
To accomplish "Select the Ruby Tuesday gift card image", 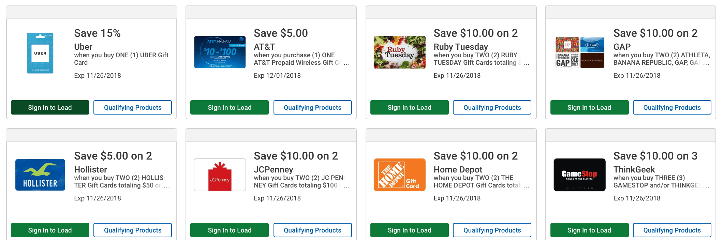I will [400, 52].
